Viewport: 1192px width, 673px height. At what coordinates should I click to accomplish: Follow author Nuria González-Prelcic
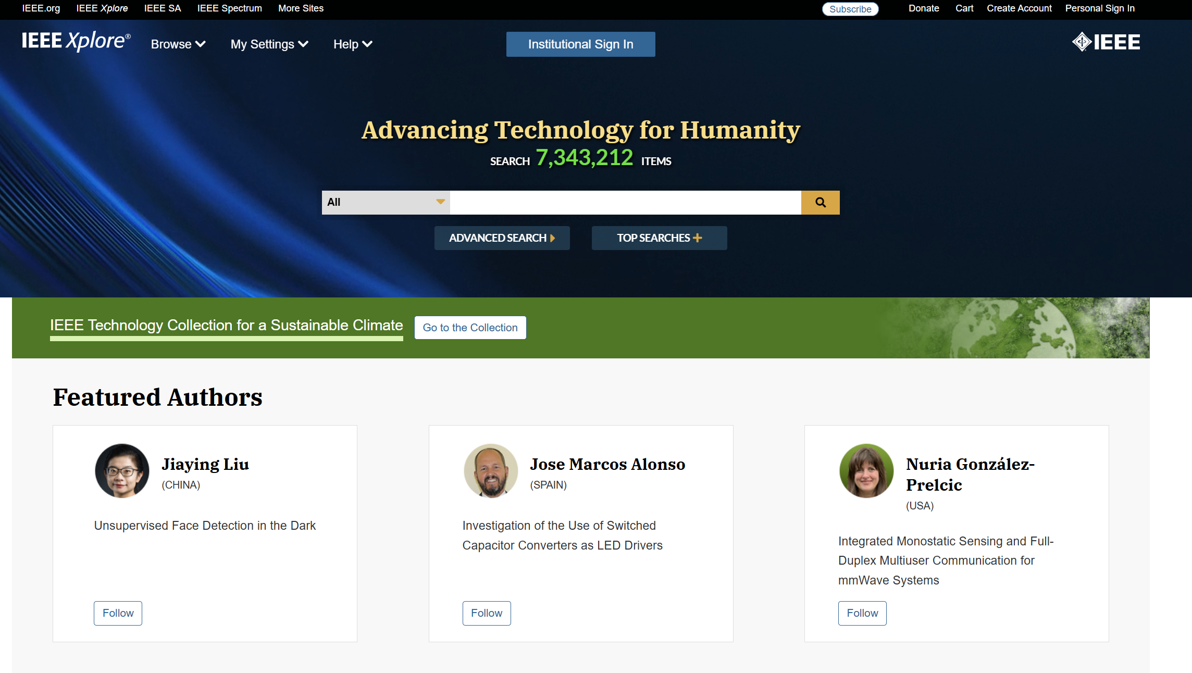pos(862,613)
